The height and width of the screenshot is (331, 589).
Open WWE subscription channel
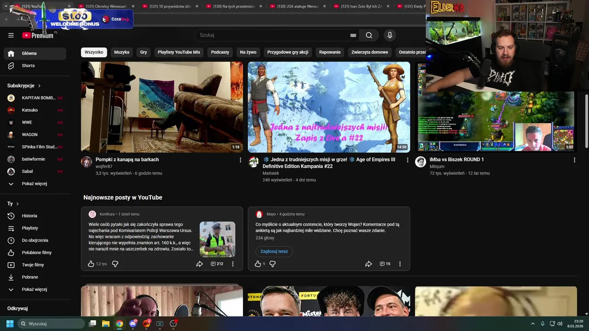[x=35, y=123]
